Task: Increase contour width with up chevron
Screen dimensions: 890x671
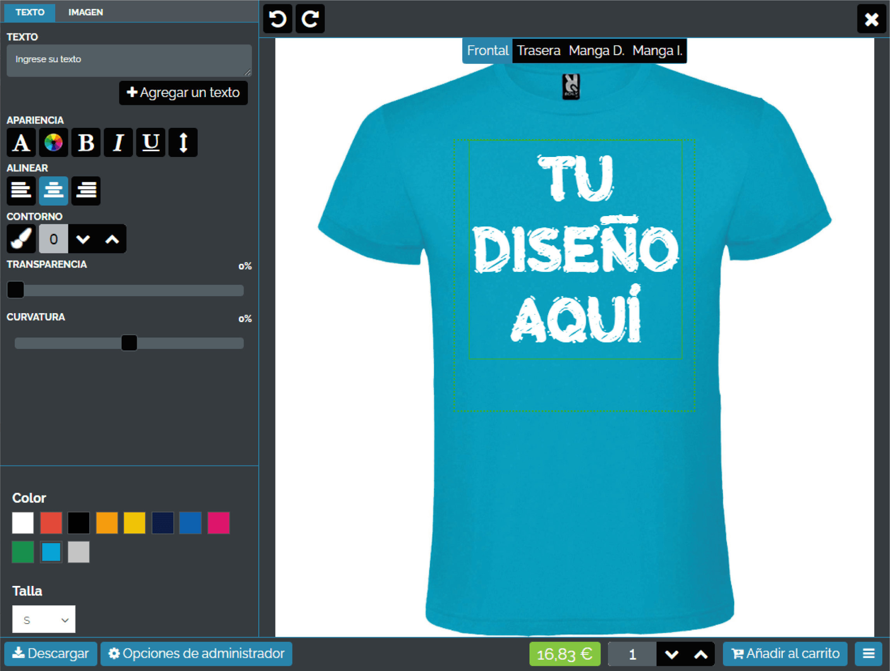Action: point(112,239)
